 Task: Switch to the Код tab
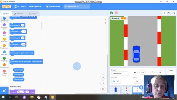tap(6, 14)
